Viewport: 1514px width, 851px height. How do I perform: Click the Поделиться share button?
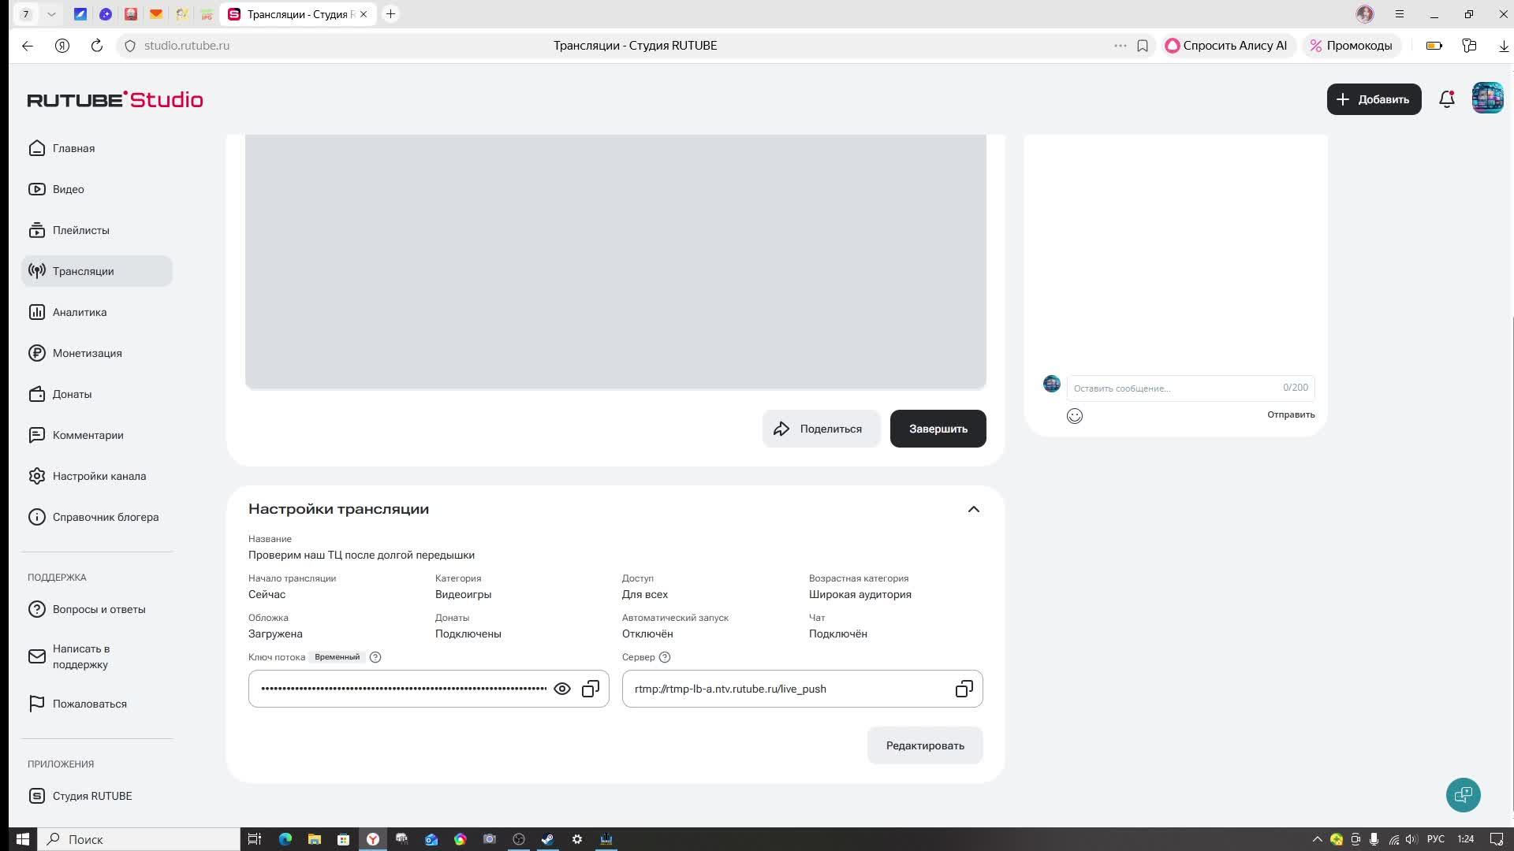[x=820, y=429]
